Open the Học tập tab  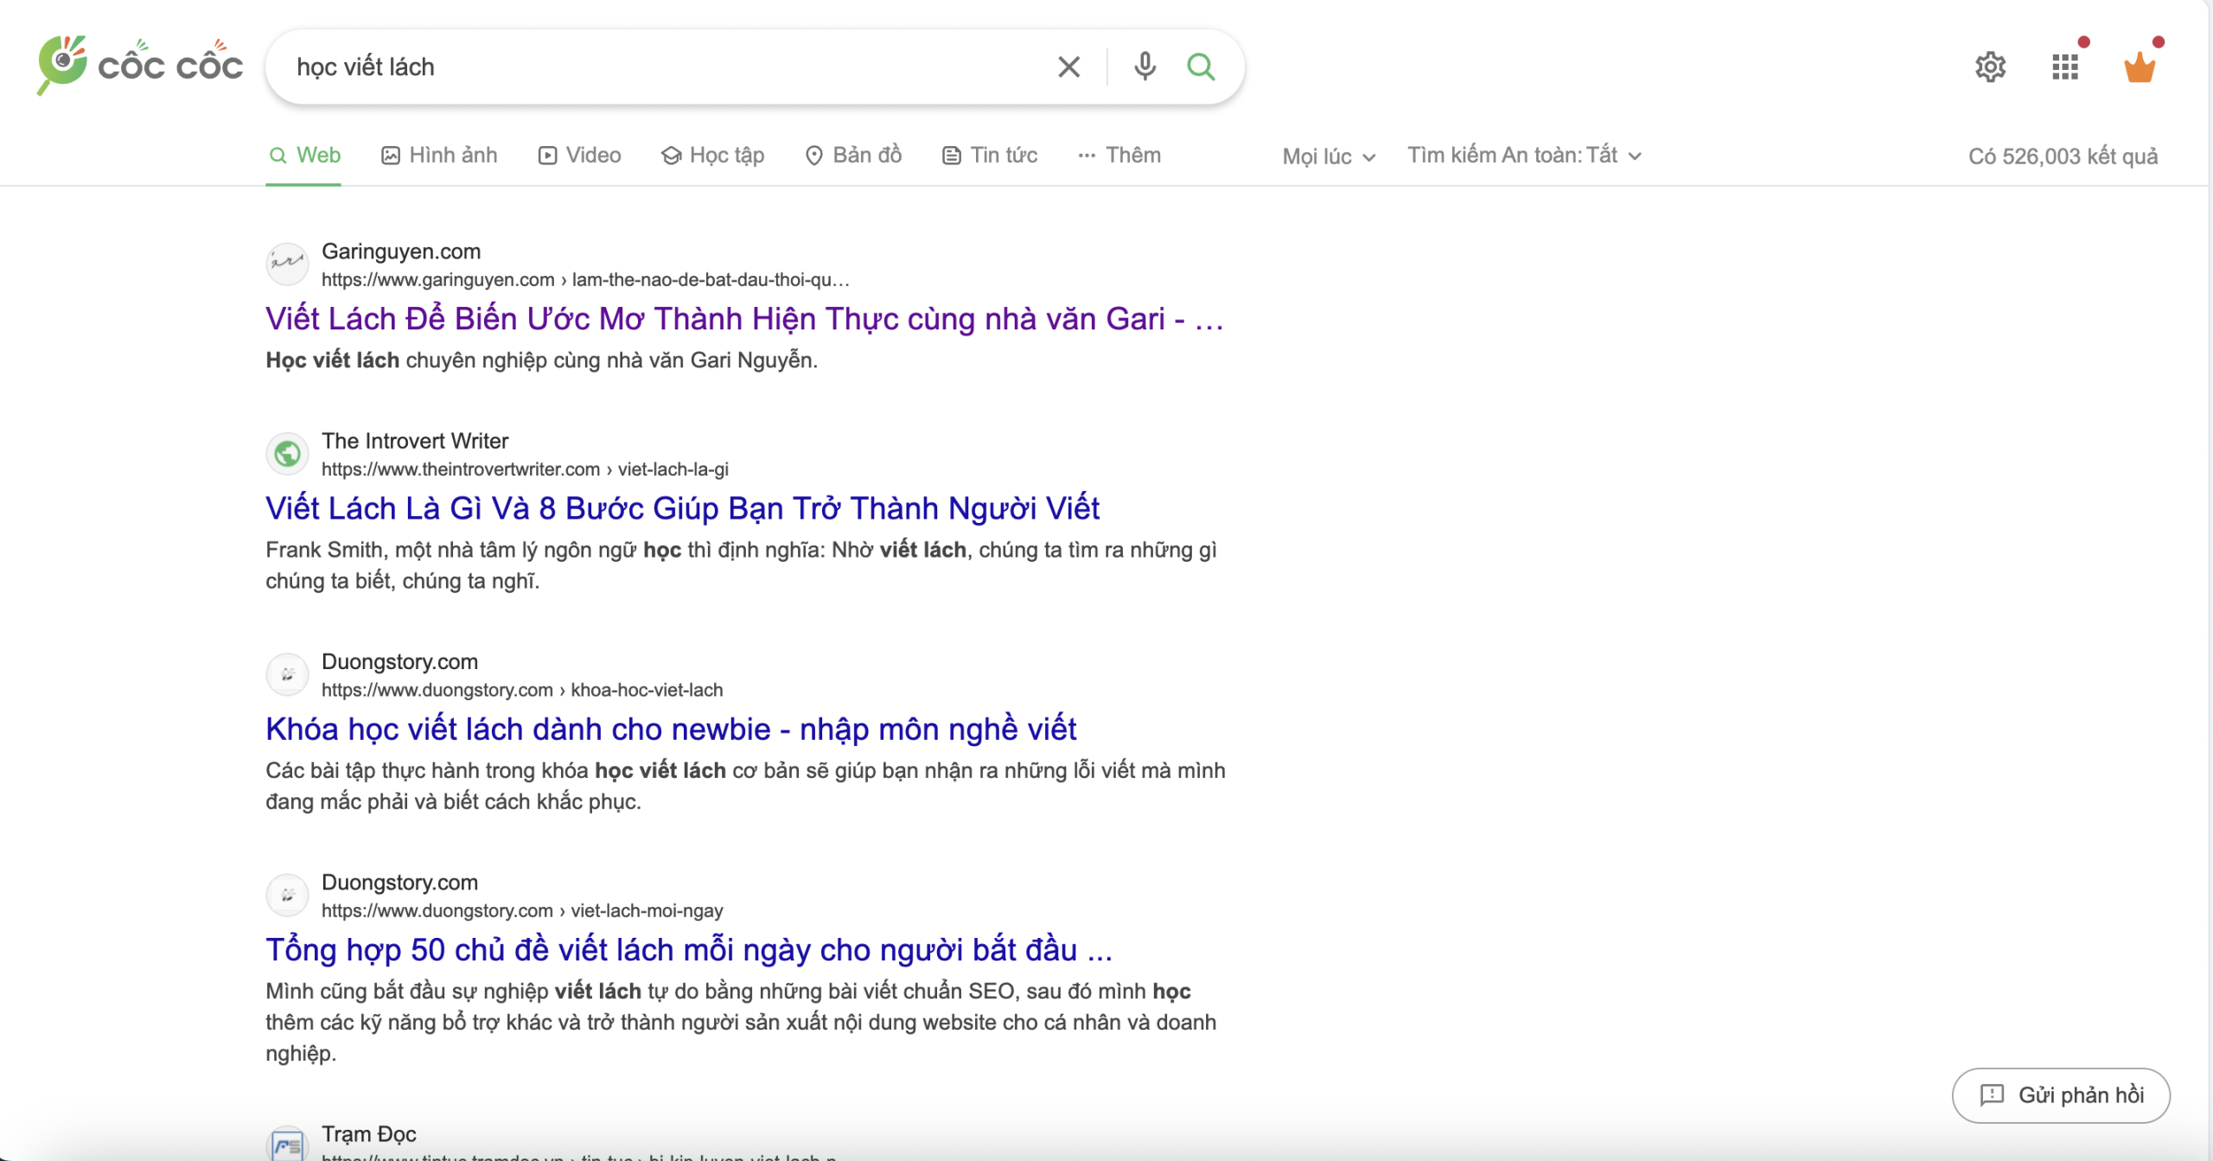[x=712, y=156]
